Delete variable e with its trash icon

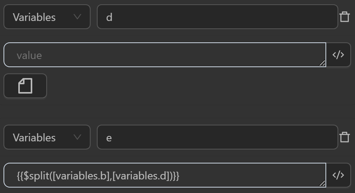coord(345,137)
